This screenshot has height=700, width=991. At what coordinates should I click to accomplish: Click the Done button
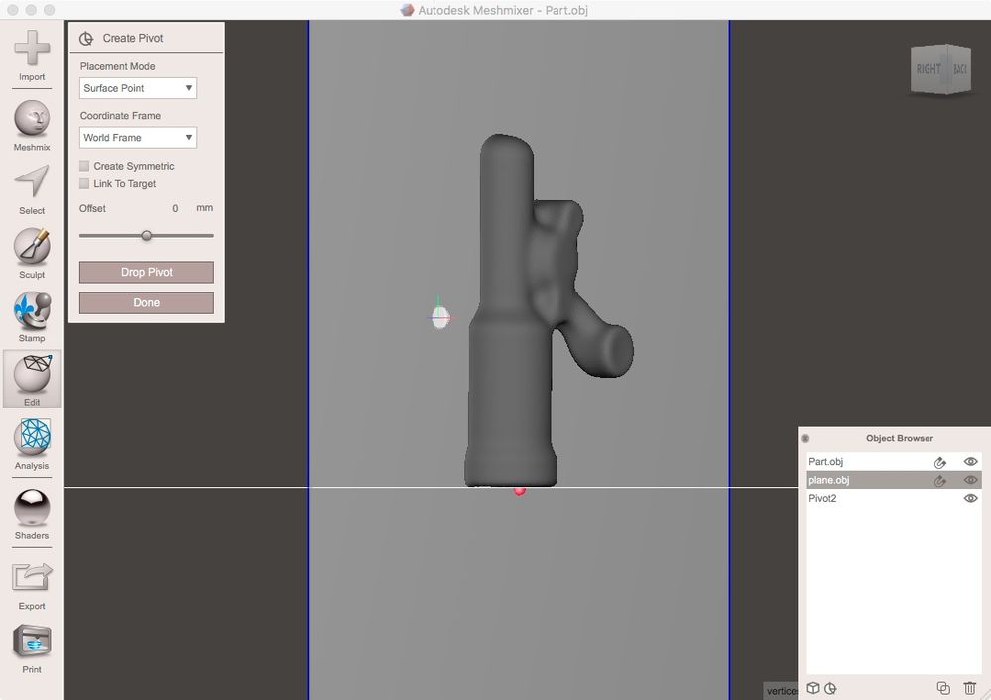[147, 302]
